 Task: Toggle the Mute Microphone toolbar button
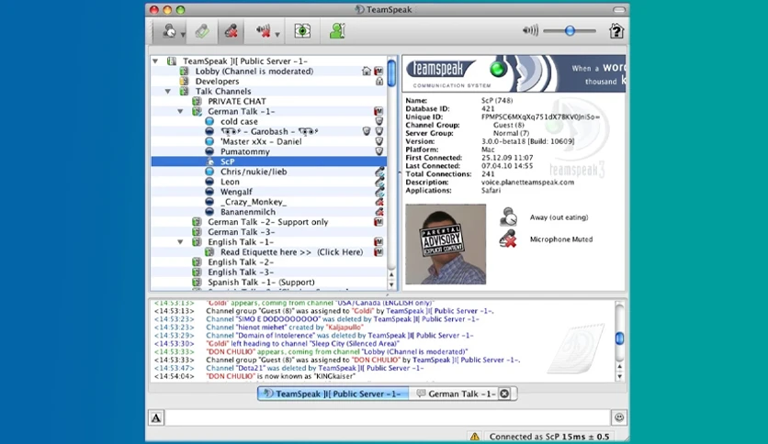[232, 31]
